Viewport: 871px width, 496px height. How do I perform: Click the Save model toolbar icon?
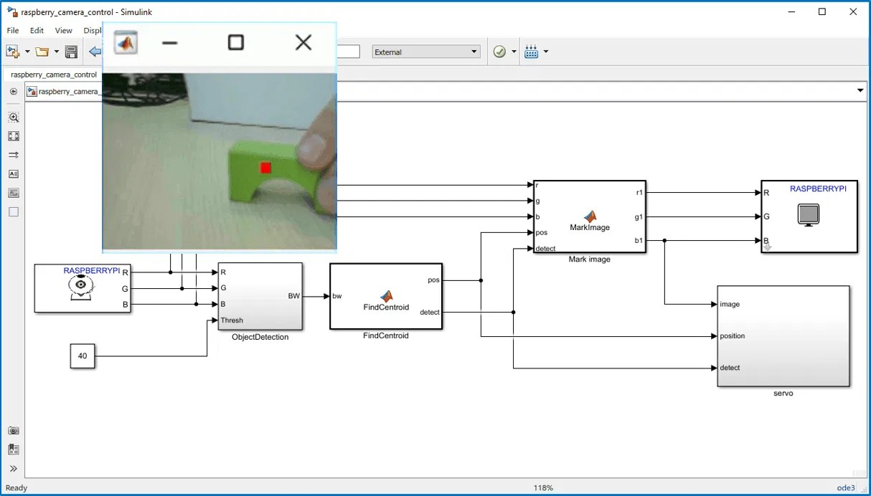pyautogui.click(x=71, y=51)
